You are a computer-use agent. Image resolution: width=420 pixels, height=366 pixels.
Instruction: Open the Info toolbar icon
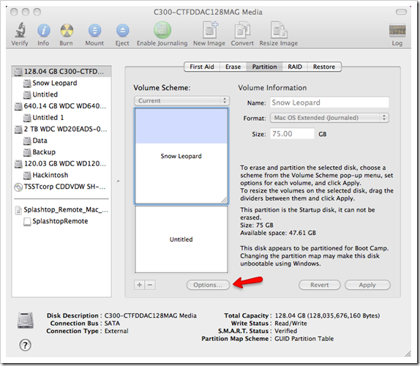43,30
